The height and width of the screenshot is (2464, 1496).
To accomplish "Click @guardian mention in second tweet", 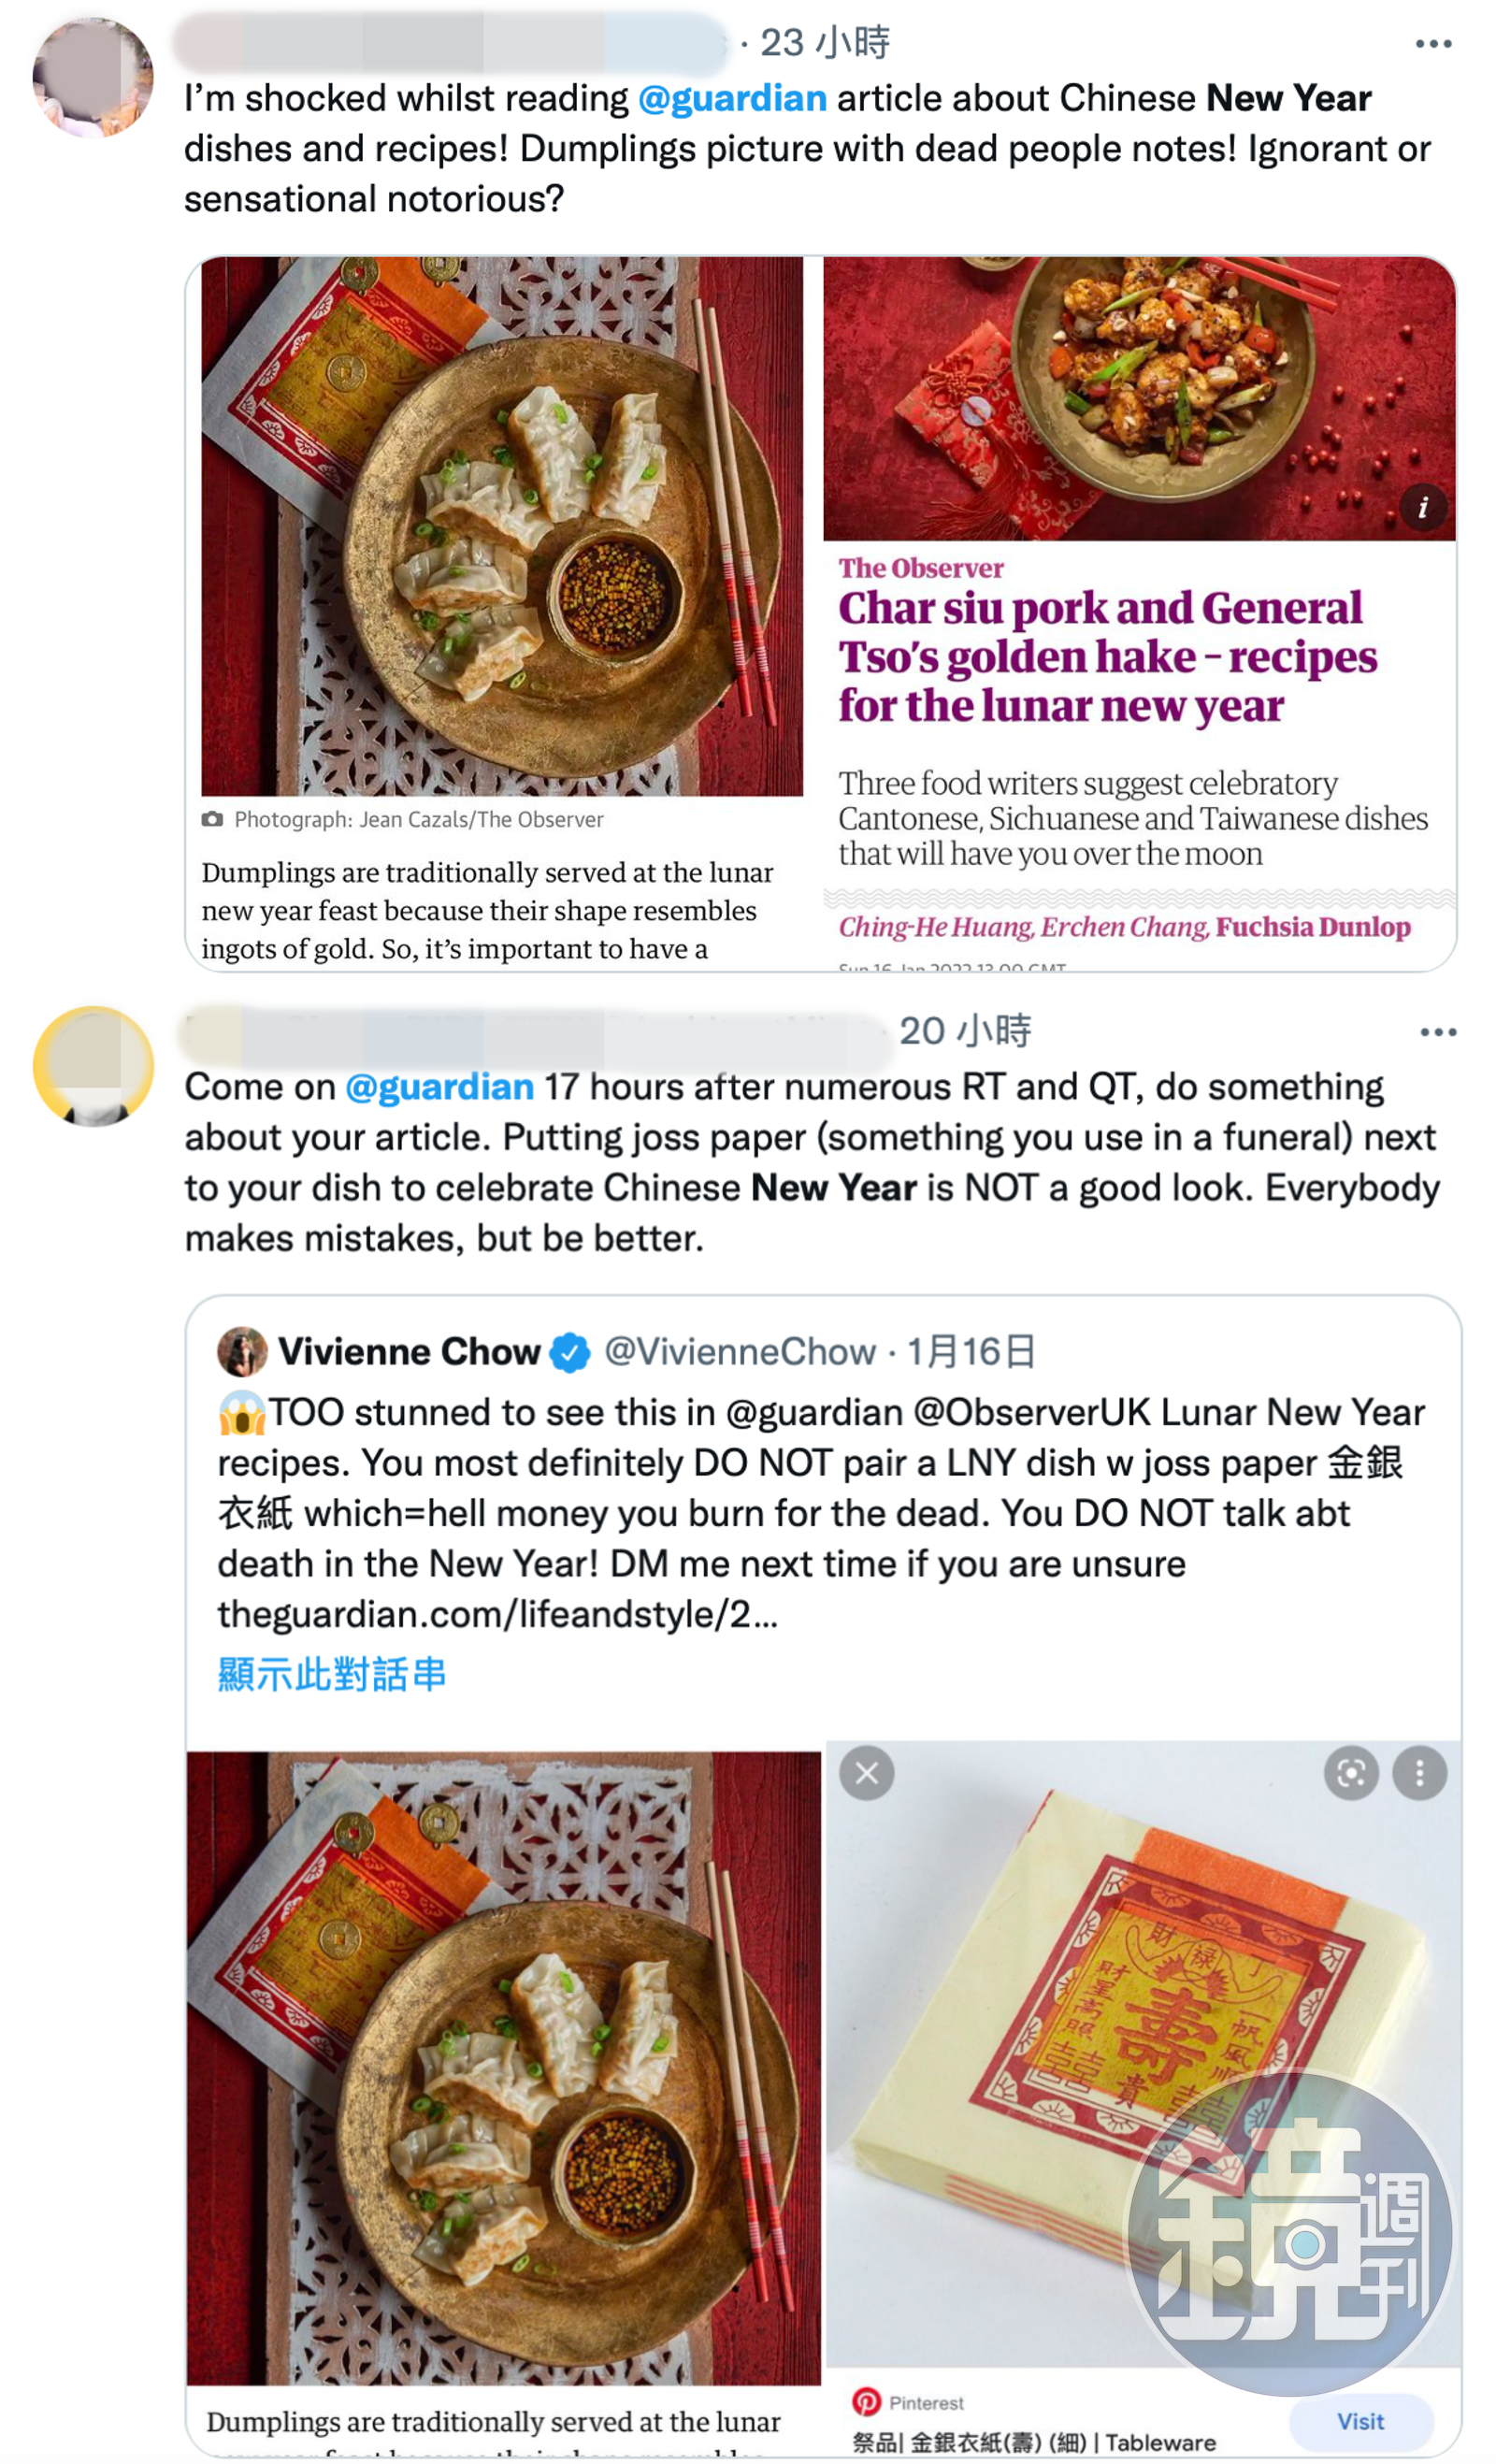I will click(439, 1087).
